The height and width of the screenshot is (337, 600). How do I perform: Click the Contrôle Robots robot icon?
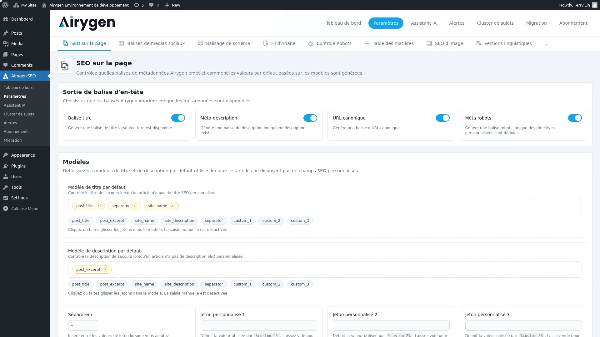[x=311, y=43]
